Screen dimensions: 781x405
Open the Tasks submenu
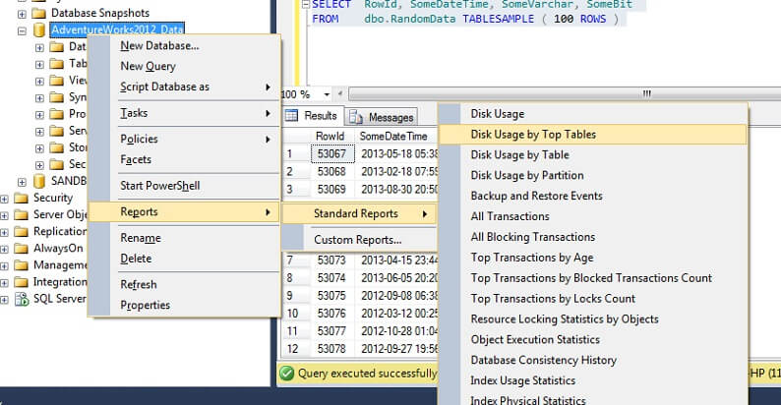tap(184, 113)
